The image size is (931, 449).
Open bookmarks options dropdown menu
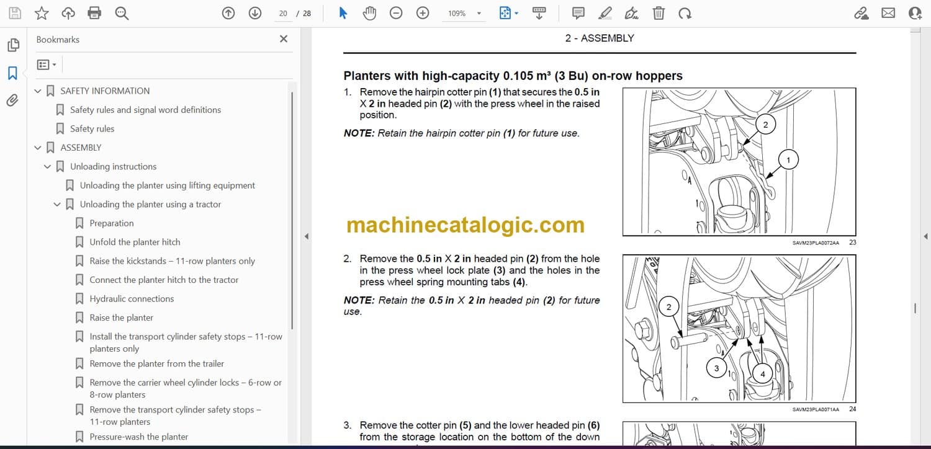(x=47, y=64)
